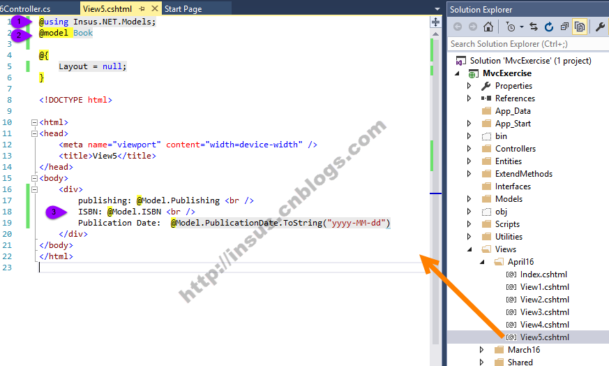609x366 pixels.
Task: Click the Forward button in Solution Explorer
Action: (473, 27)
